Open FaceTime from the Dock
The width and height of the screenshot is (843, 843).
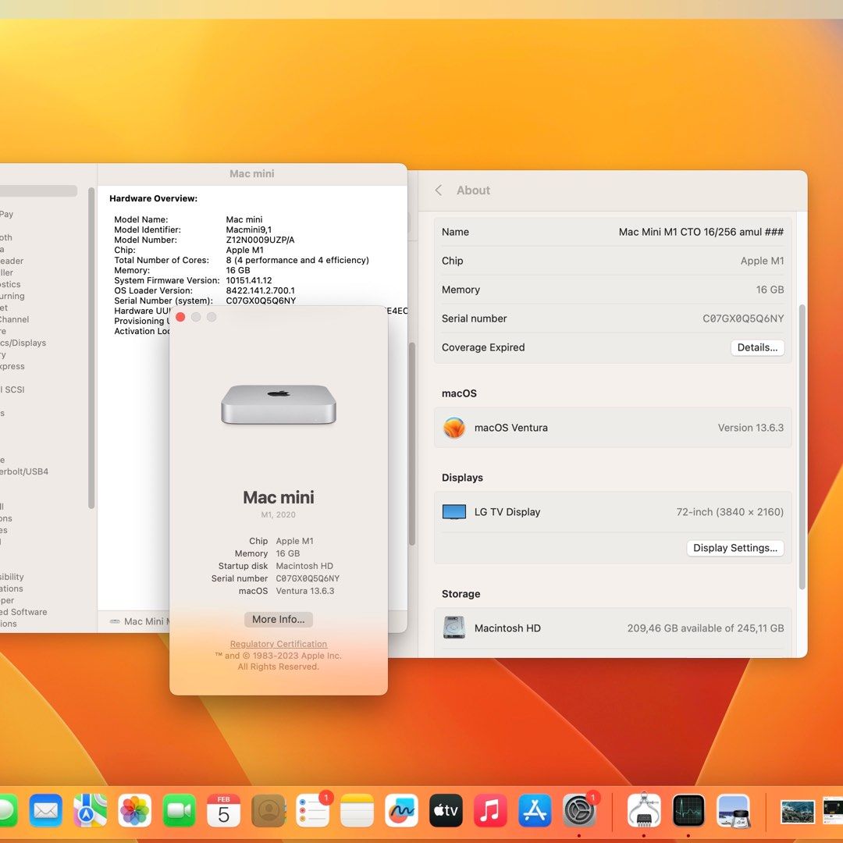180,810
